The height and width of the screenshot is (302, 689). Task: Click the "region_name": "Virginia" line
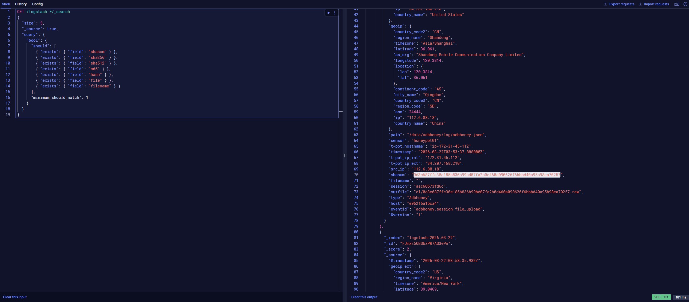point(423,278)
